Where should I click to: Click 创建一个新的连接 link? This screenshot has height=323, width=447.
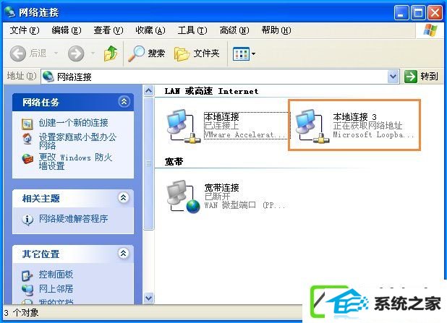(73, 123)
